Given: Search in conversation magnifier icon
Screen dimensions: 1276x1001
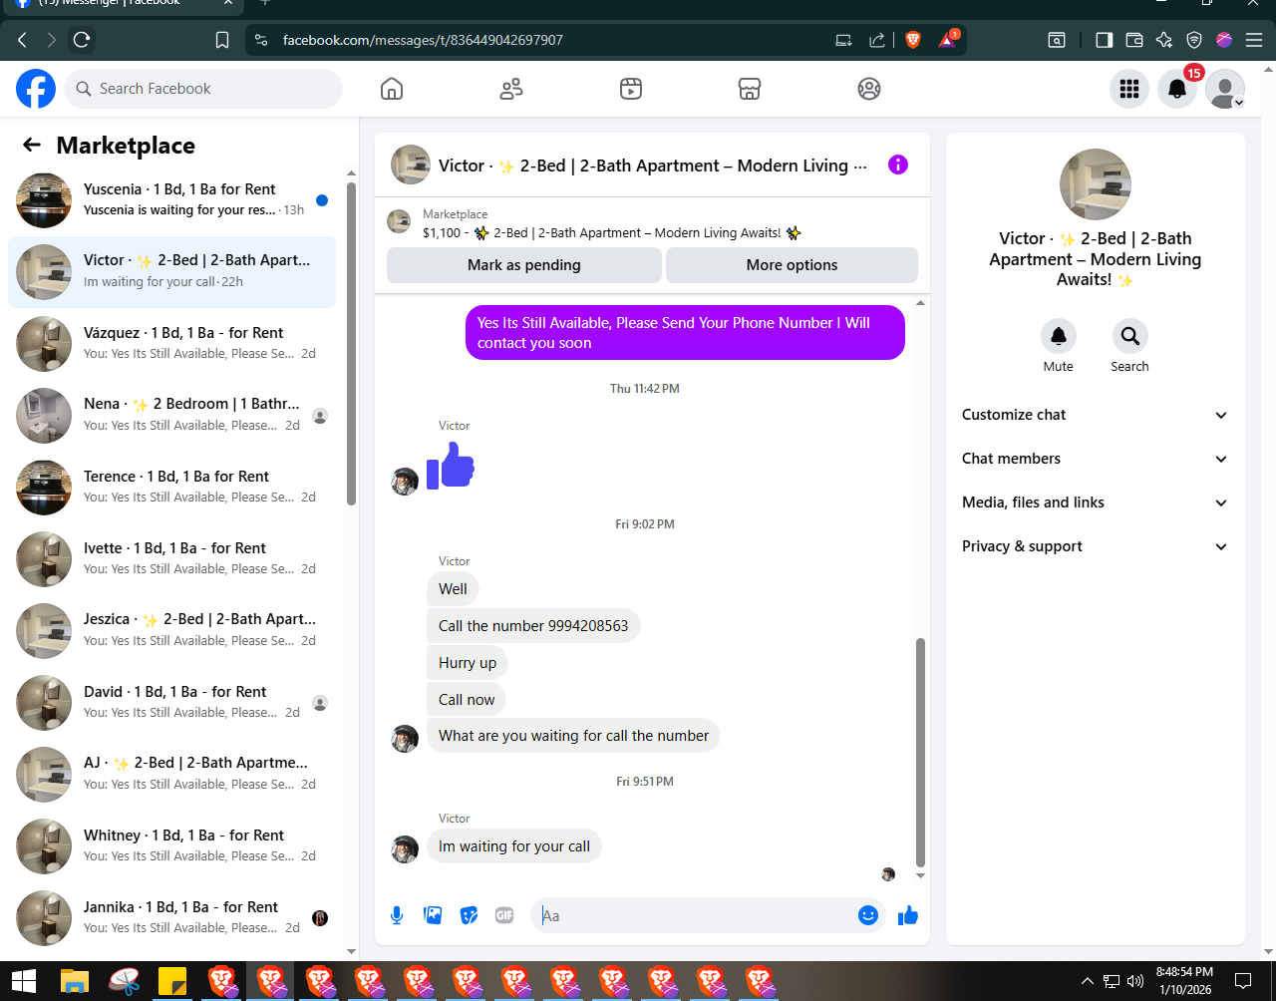Looking at the screenshot, I should pos(1129,336).
